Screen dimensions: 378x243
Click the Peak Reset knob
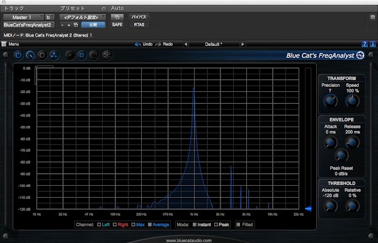341,155
